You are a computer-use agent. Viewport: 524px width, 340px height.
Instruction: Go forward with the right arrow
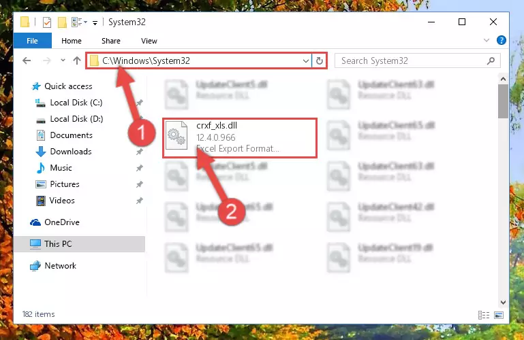pos(47,61)
